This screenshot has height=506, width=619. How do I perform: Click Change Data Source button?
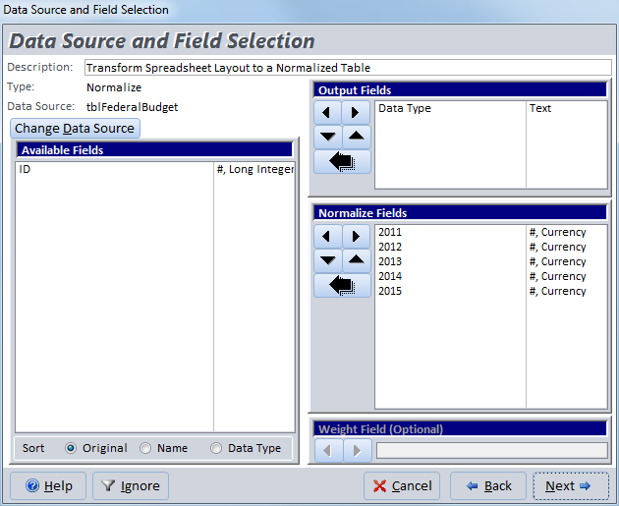(x=75, y=129)
